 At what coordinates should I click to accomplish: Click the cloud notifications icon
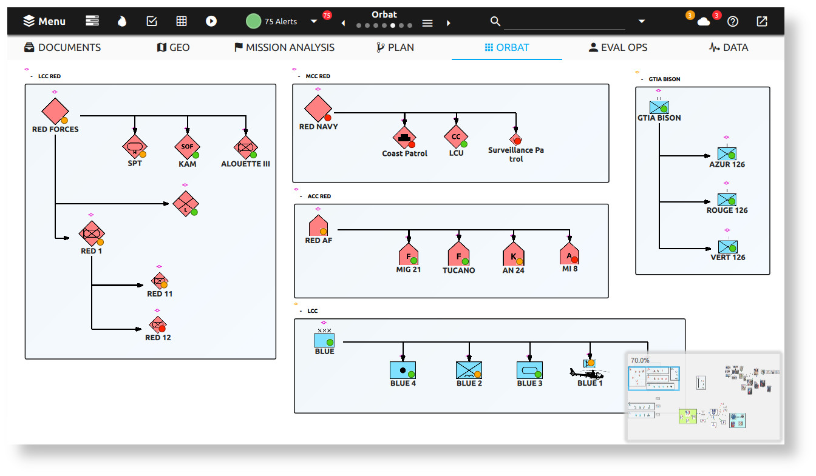coord(704,22)
